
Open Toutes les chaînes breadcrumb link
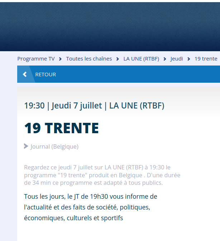click(89, 59)
